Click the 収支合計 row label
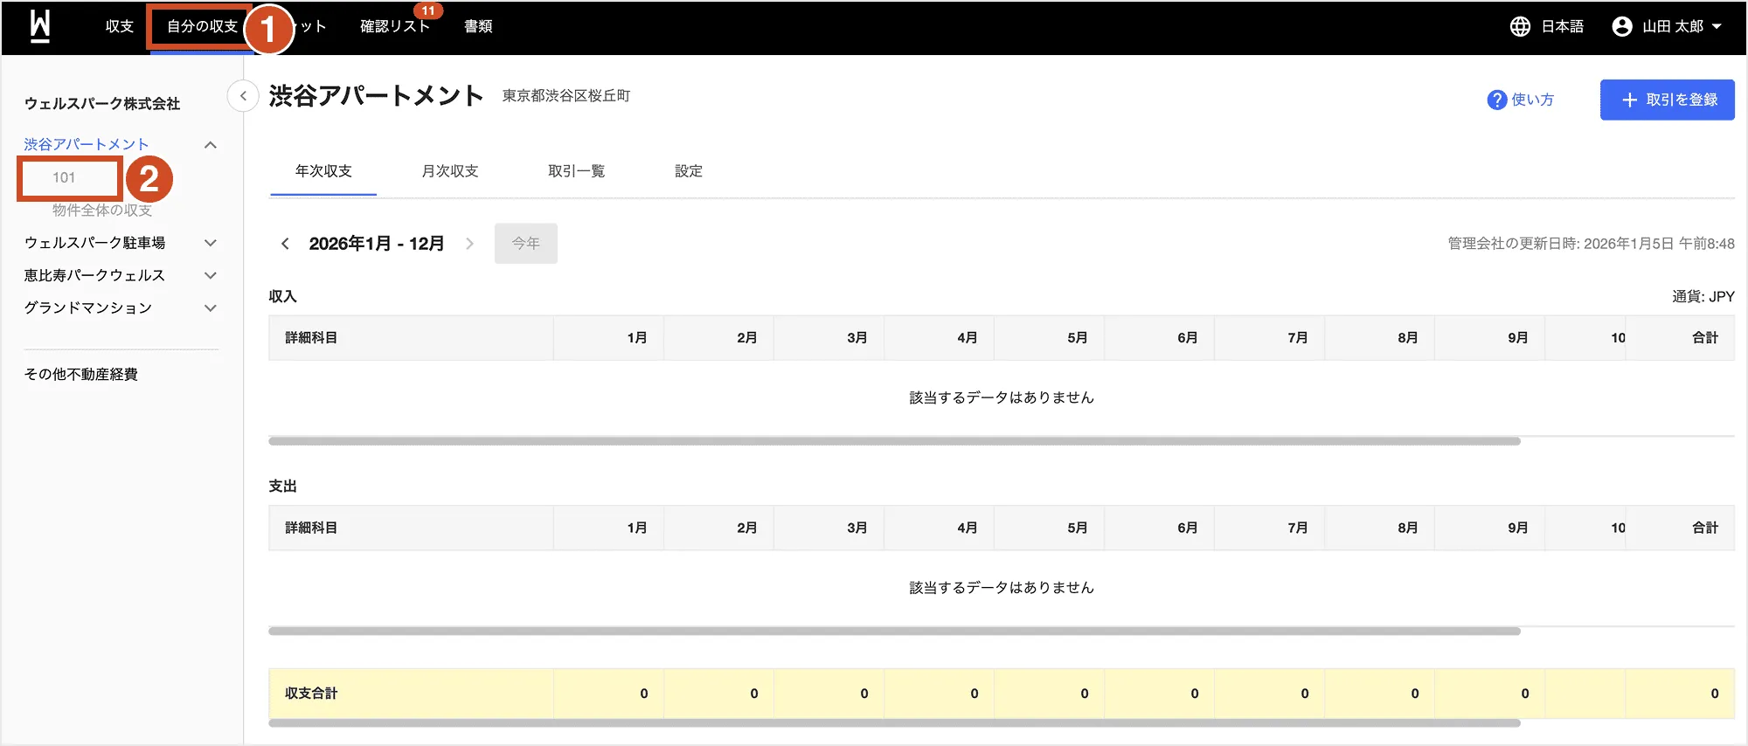1748x746 pixels. pos(311,694)
